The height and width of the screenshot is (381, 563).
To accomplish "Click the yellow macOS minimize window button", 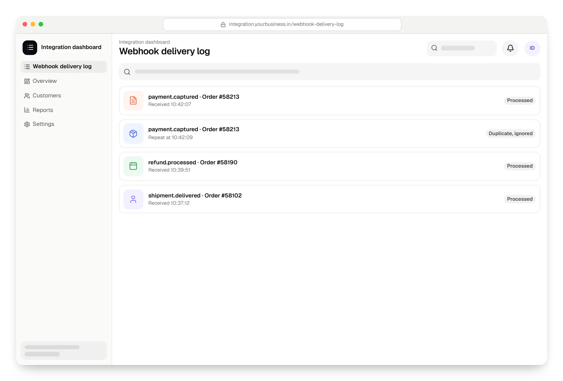I will (33, 24).
